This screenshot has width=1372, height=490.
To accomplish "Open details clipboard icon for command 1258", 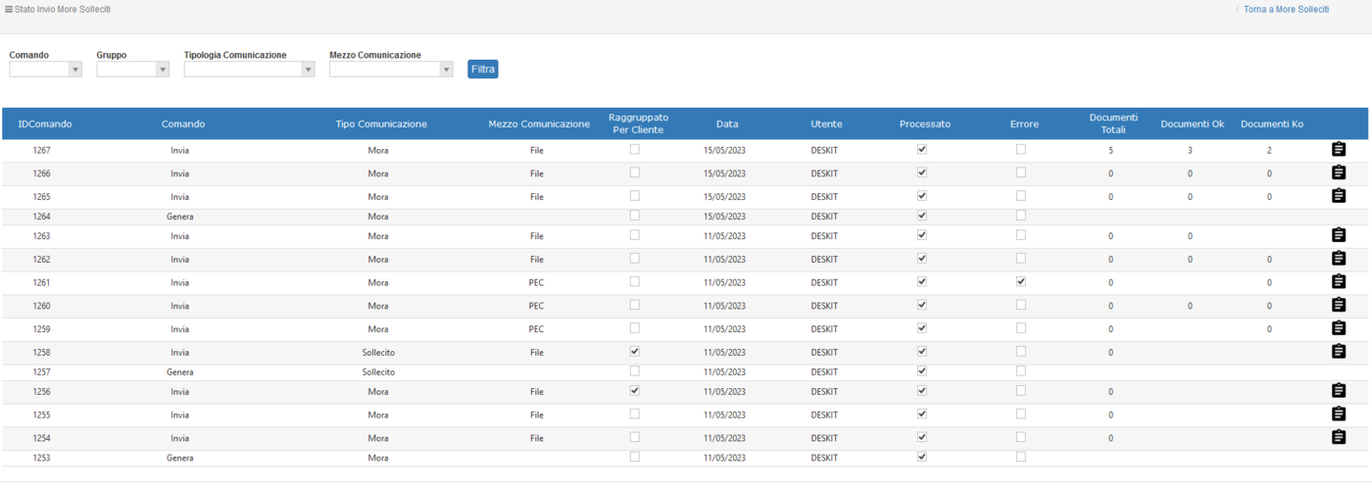I will (x=1339, y=352).
